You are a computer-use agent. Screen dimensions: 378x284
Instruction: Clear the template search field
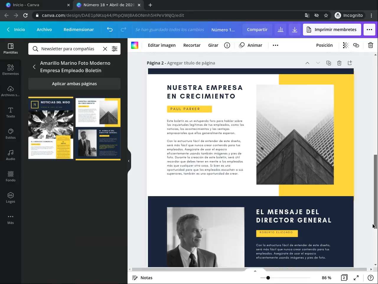pos(105,49)
